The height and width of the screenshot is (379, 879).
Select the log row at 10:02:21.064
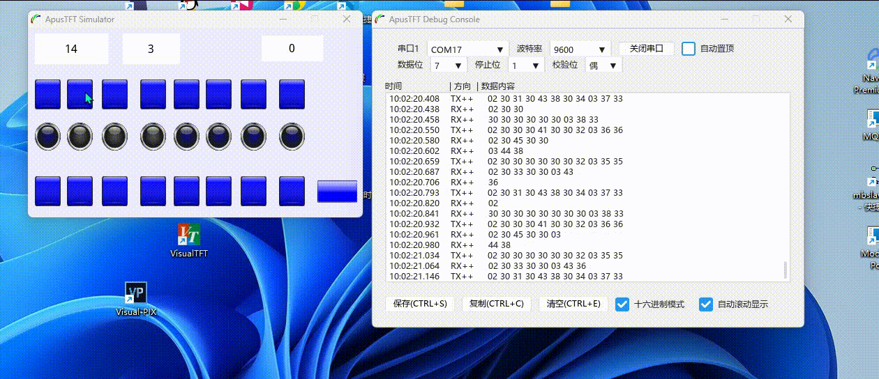(585, 266)
